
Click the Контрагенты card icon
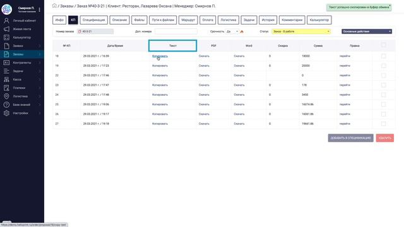(x=6, y=62)
